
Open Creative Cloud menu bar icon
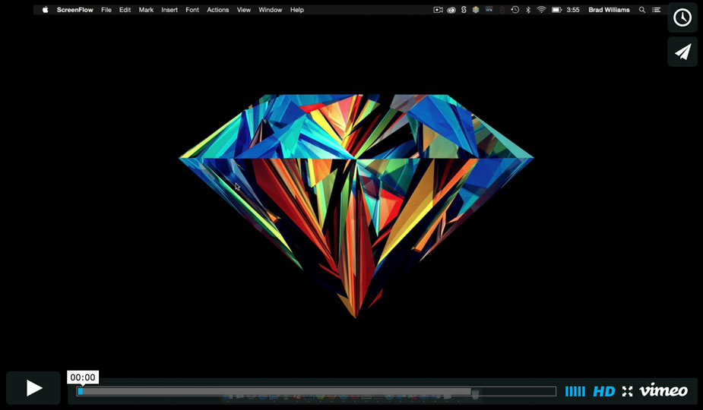click(451, 10)
